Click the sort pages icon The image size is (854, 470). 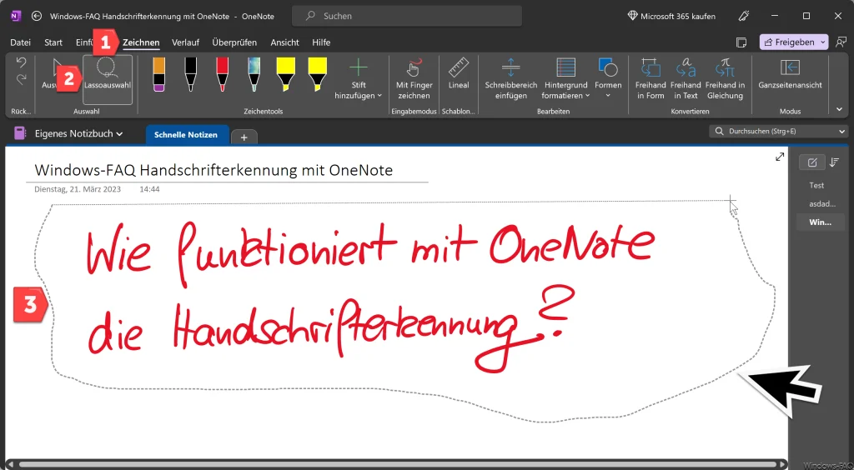834,162
